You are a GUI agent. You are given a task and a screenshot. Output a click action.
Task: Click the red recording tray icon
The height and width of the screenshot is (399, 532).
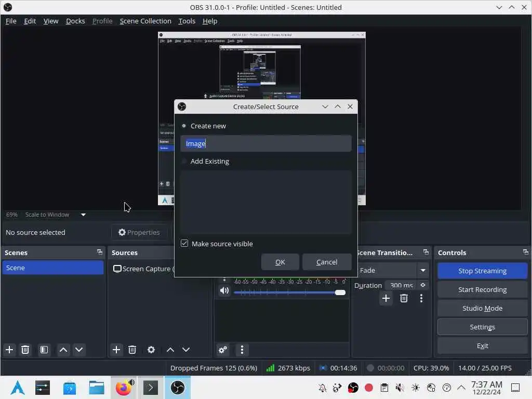369,388
